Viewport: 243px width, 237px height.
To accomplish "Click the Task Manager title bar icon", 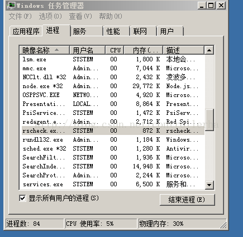I will pyautogui.click(x=12, y=6).
